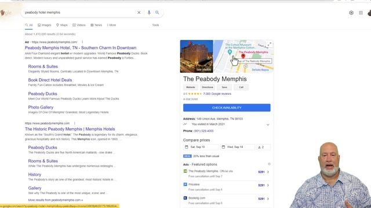Open the Google apps grid icon

[x=361, y=13]
